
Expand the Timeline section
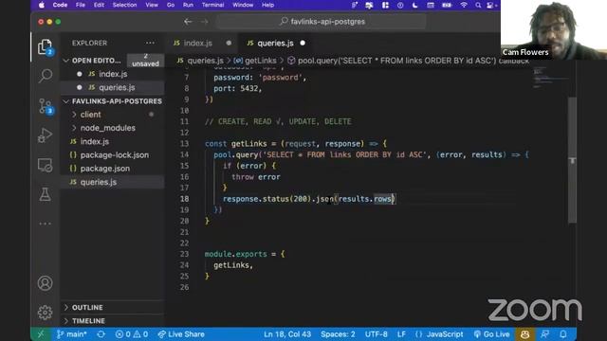click(112, 321)
